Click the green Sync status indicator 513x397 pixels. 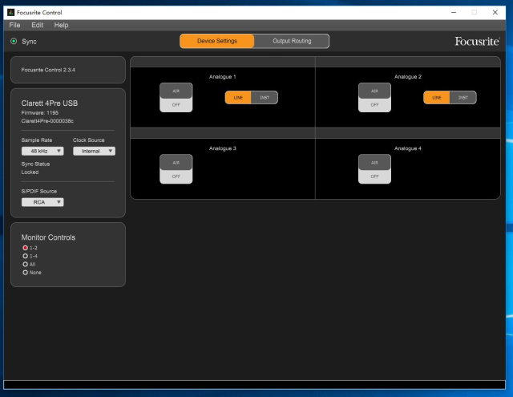14,41
